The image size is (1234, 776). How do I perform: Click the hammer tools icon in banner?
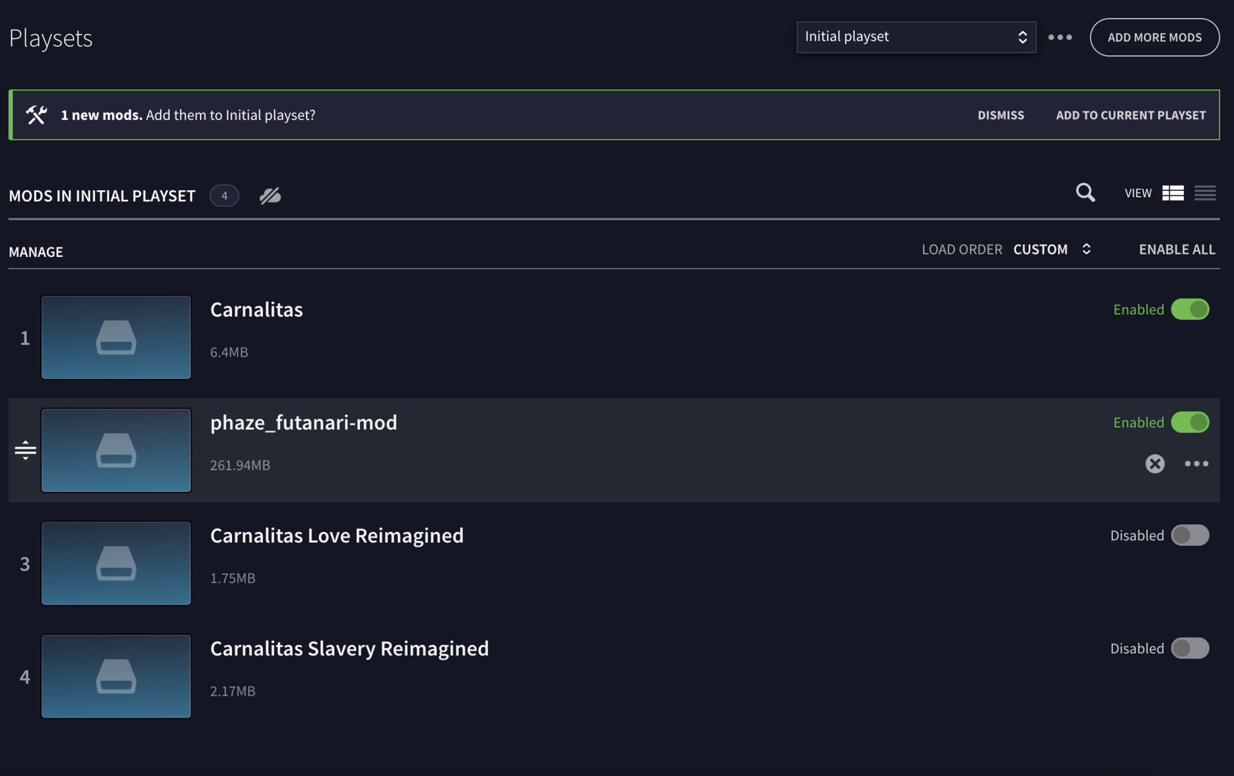pyautogui.click(x=37, y=115)
